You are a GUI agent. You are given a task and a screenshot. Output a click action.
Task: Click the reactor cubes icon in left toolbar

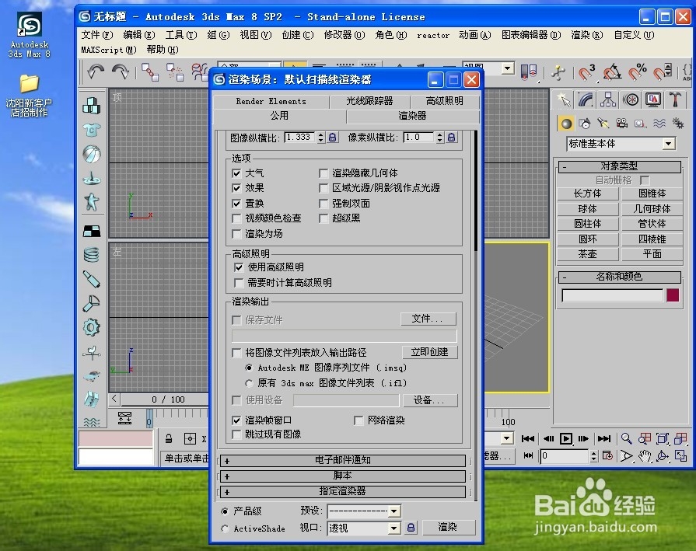(x=92, y=106)
